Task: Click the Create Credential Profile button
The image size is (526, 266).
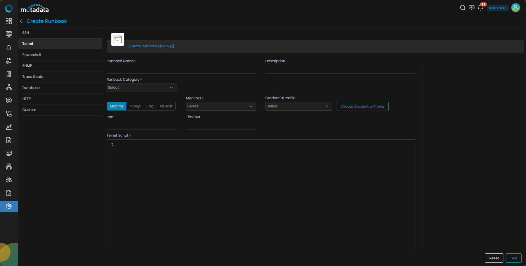Action: click(362, 107)
